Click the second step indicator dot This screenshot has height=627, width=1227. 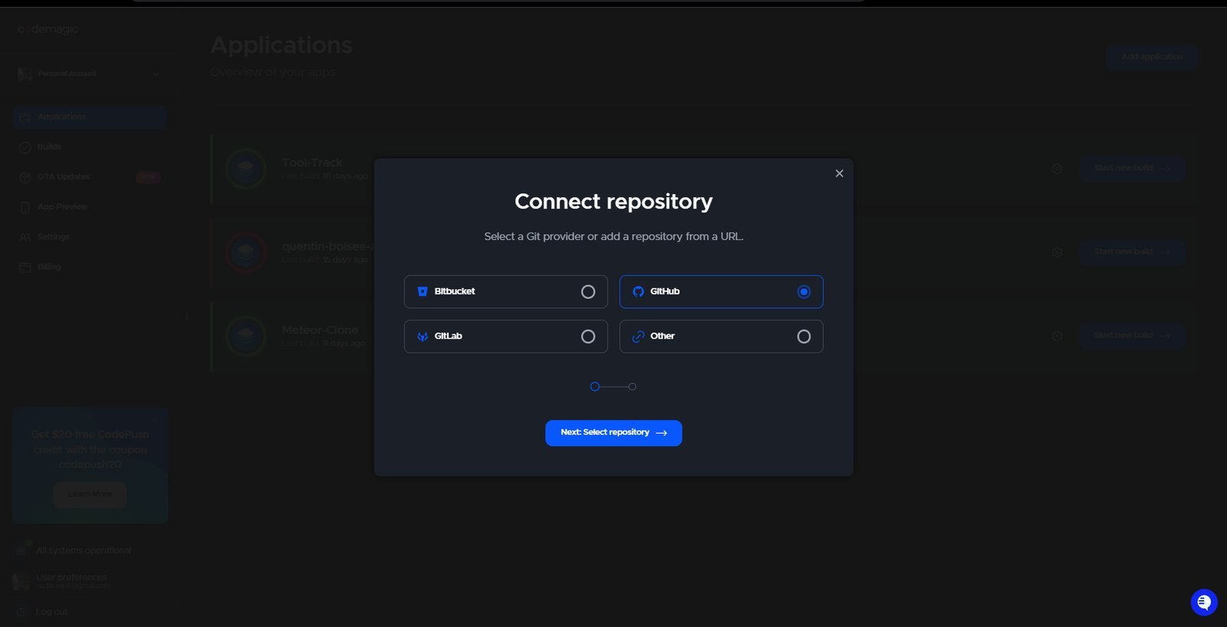pos(632,387)
